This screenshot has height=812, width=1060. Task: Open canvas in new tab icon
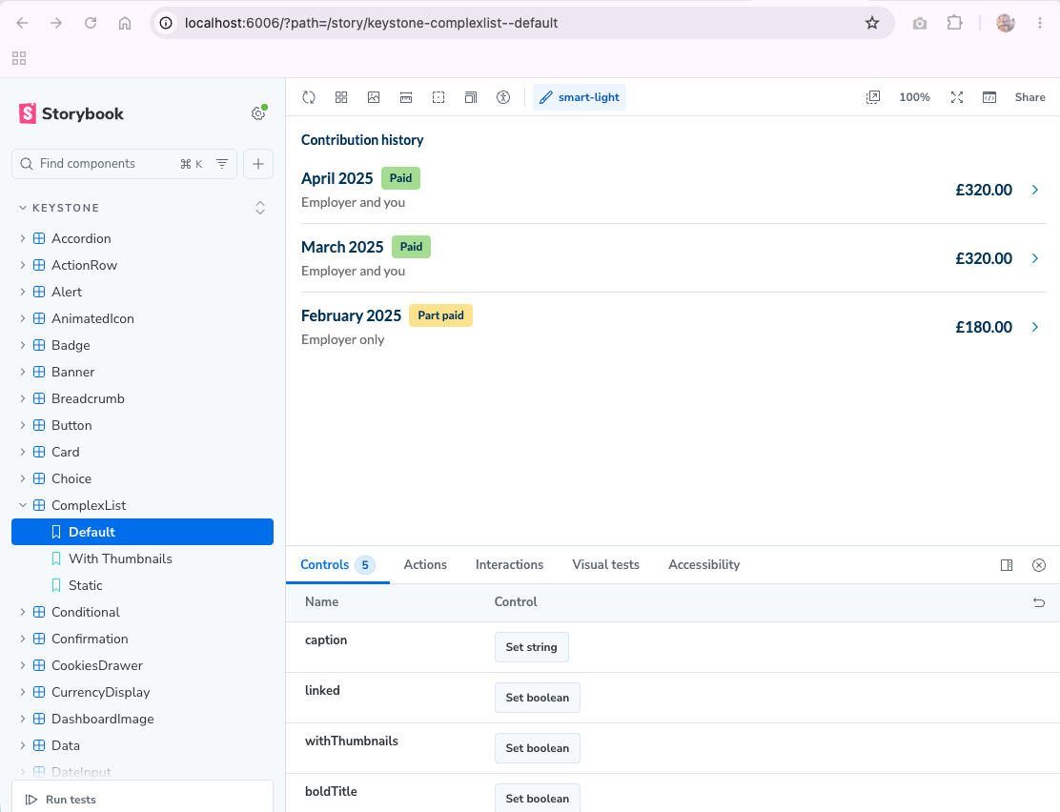[873, 97]
